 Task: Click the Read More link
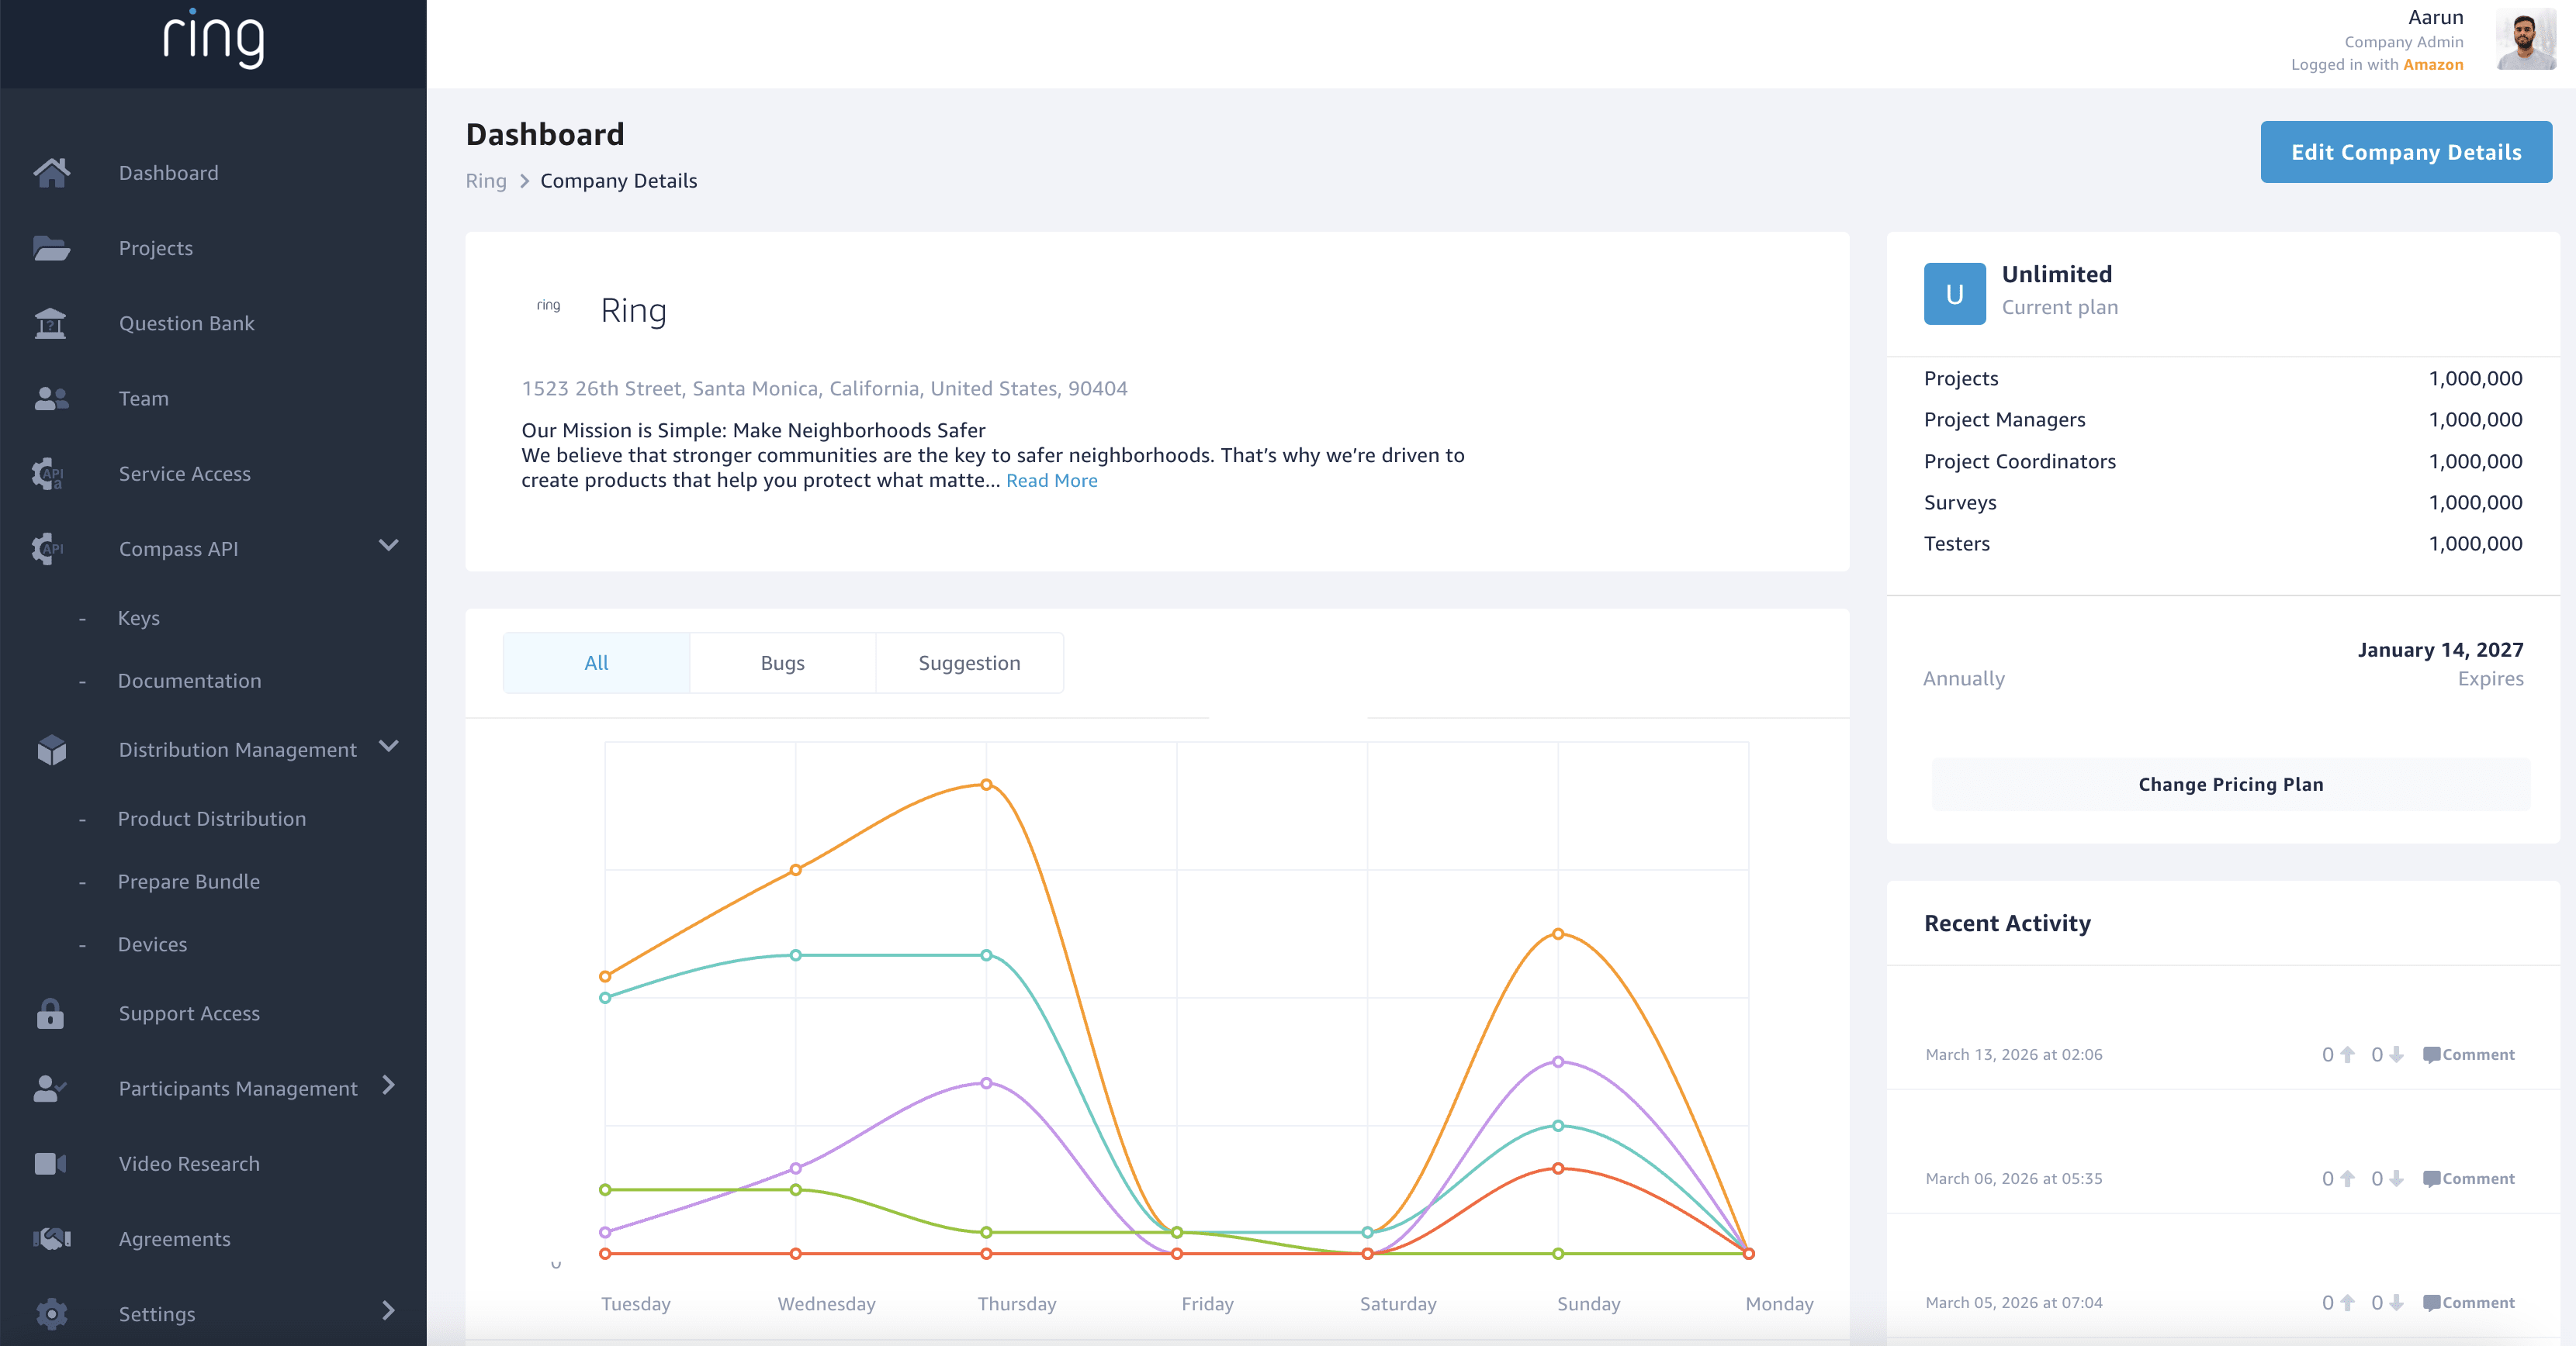point(1052,481)
